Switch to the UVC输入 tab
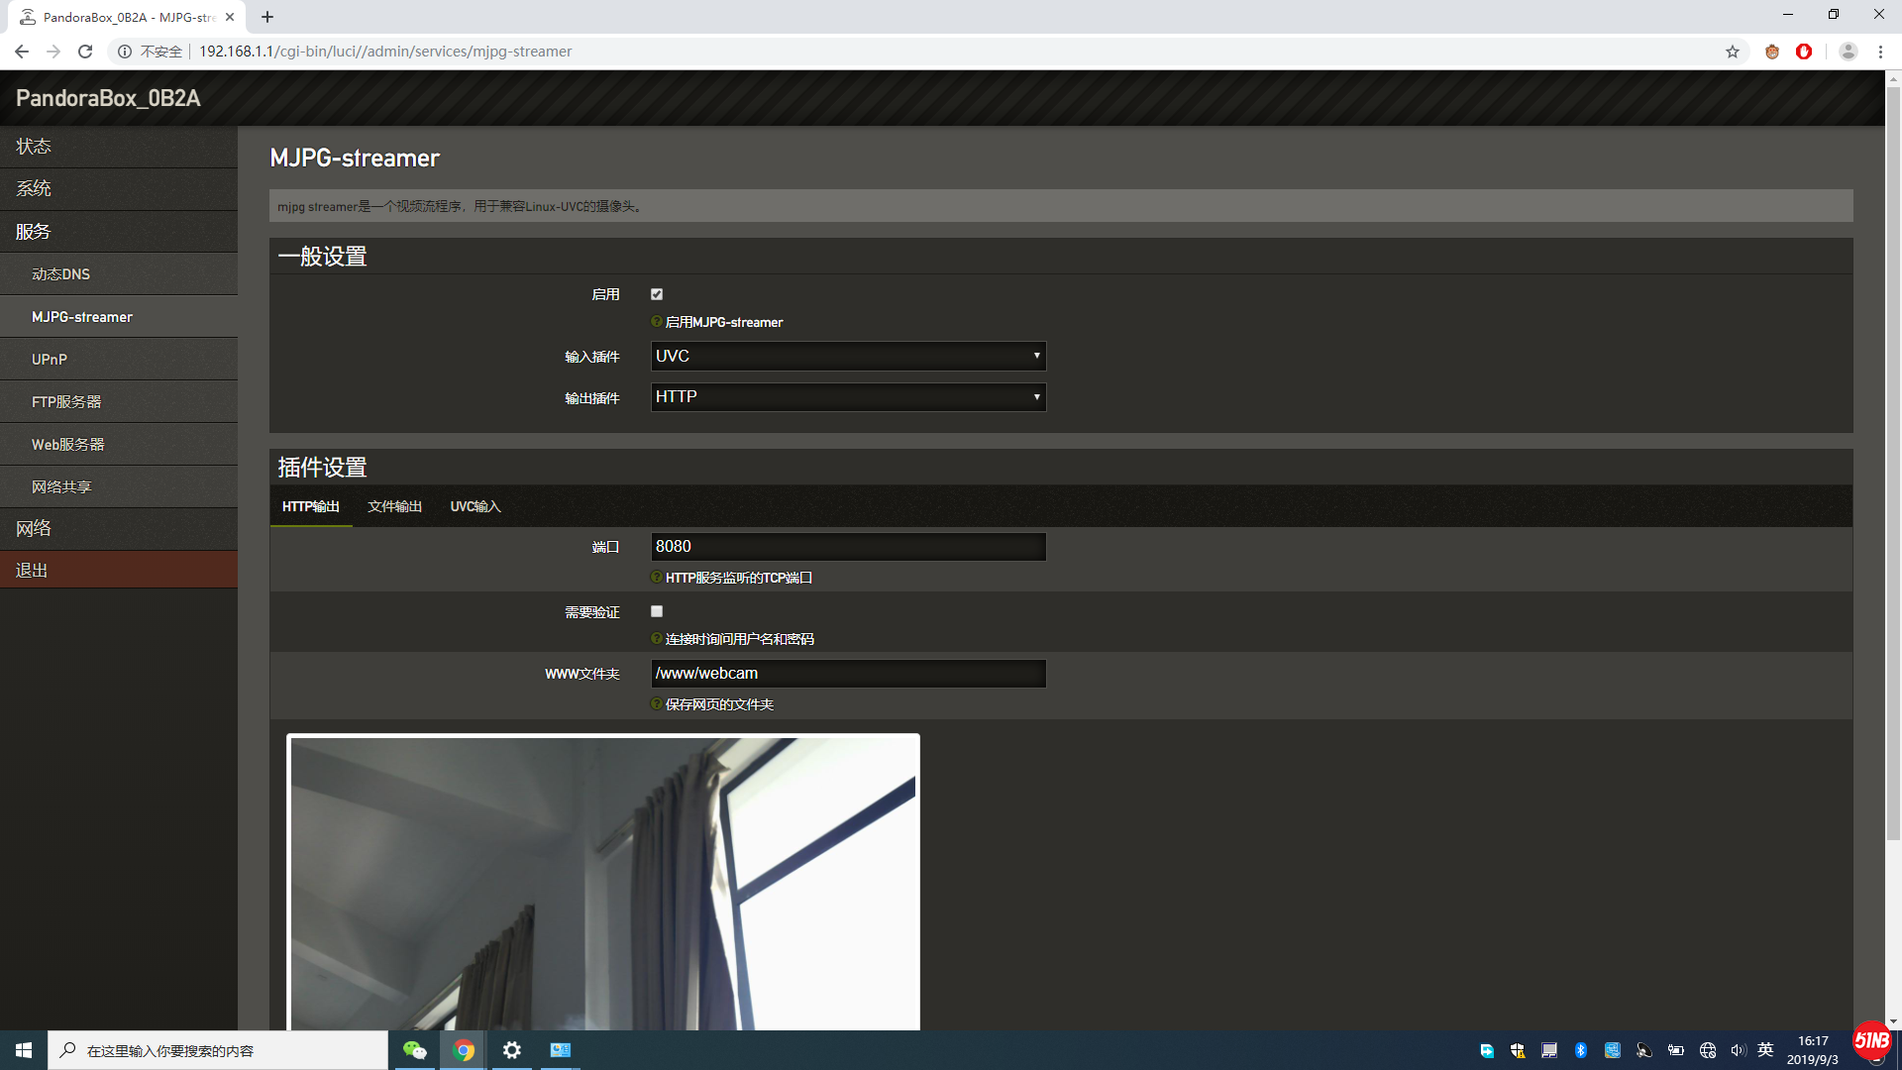This screenshot has height=1070, width=1902. 475,506
